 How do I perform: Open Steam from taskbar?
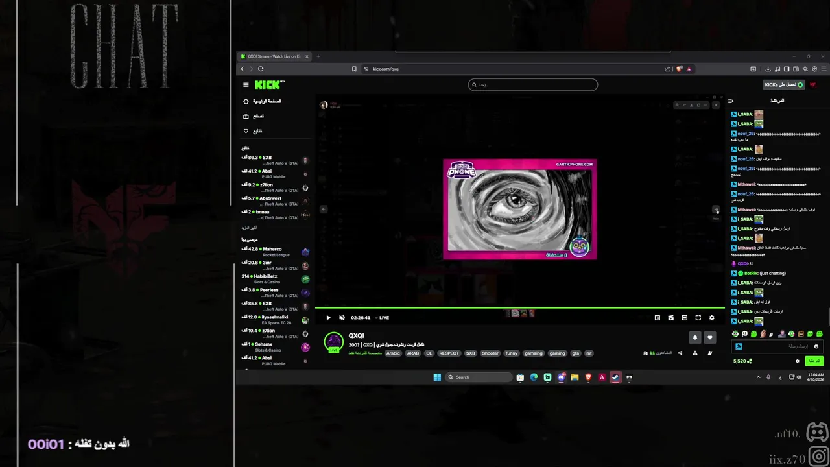click(615, 377)
